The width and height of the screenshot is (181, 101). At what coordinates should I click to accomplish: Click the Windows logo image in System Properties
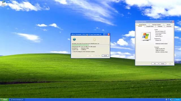point(146,36)
